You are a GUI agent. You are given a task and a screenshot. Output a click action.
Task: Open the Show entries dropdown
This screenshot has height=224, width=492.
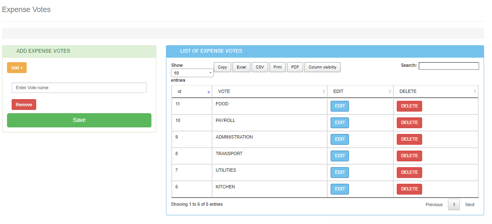[192, 73]
